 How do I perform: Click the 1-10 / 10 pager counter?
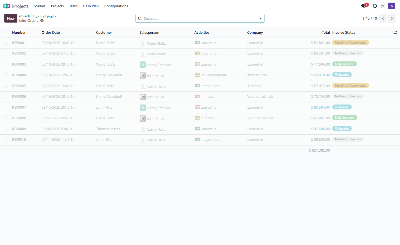coord(370,18)
